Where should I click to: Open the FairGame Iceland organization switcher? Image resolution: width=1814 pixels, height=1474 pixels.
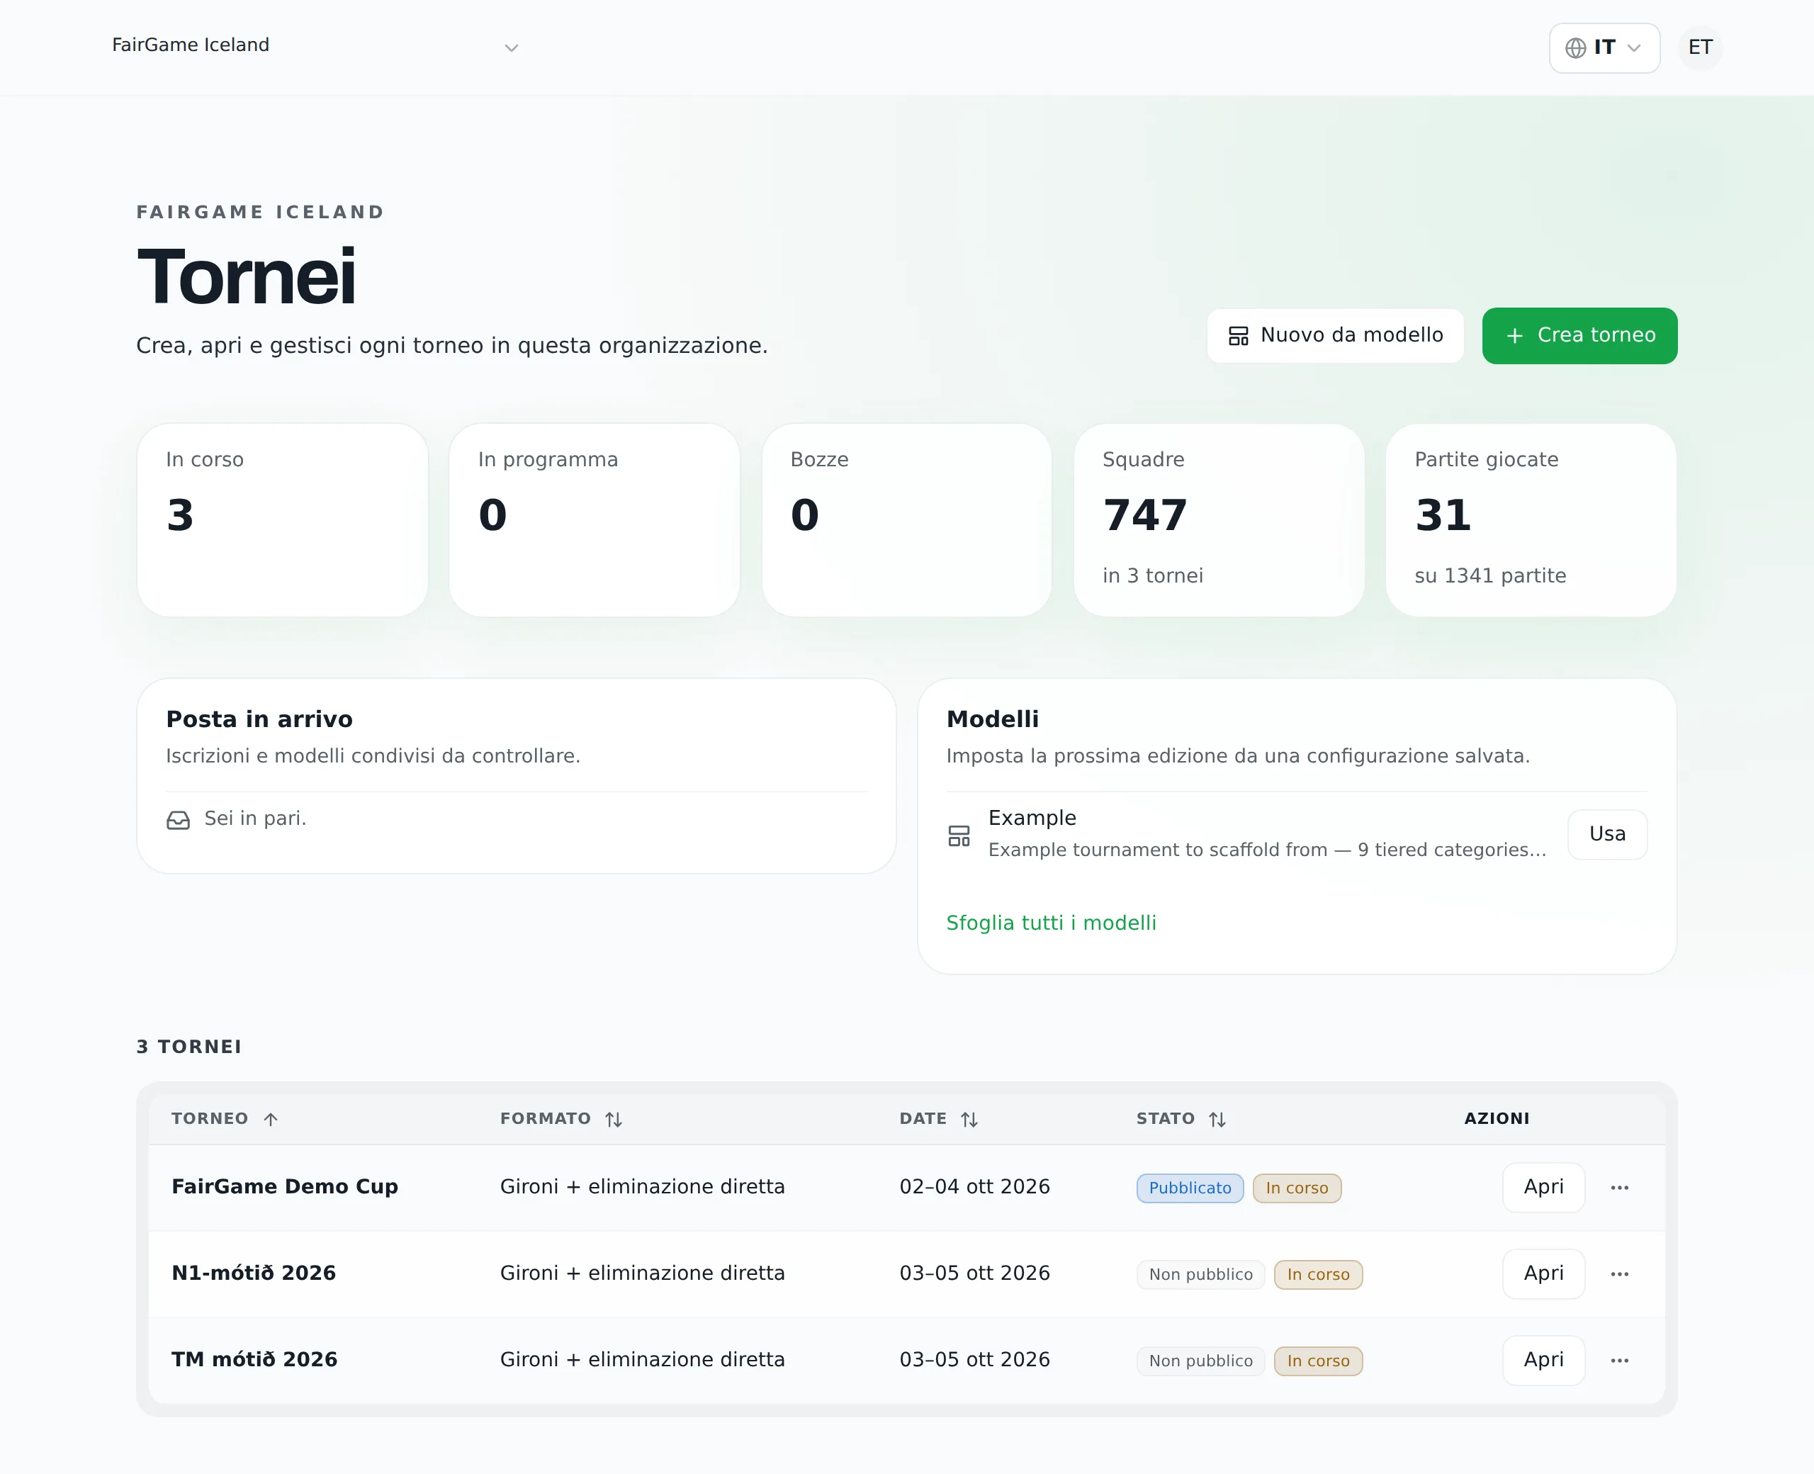[315, 47]
